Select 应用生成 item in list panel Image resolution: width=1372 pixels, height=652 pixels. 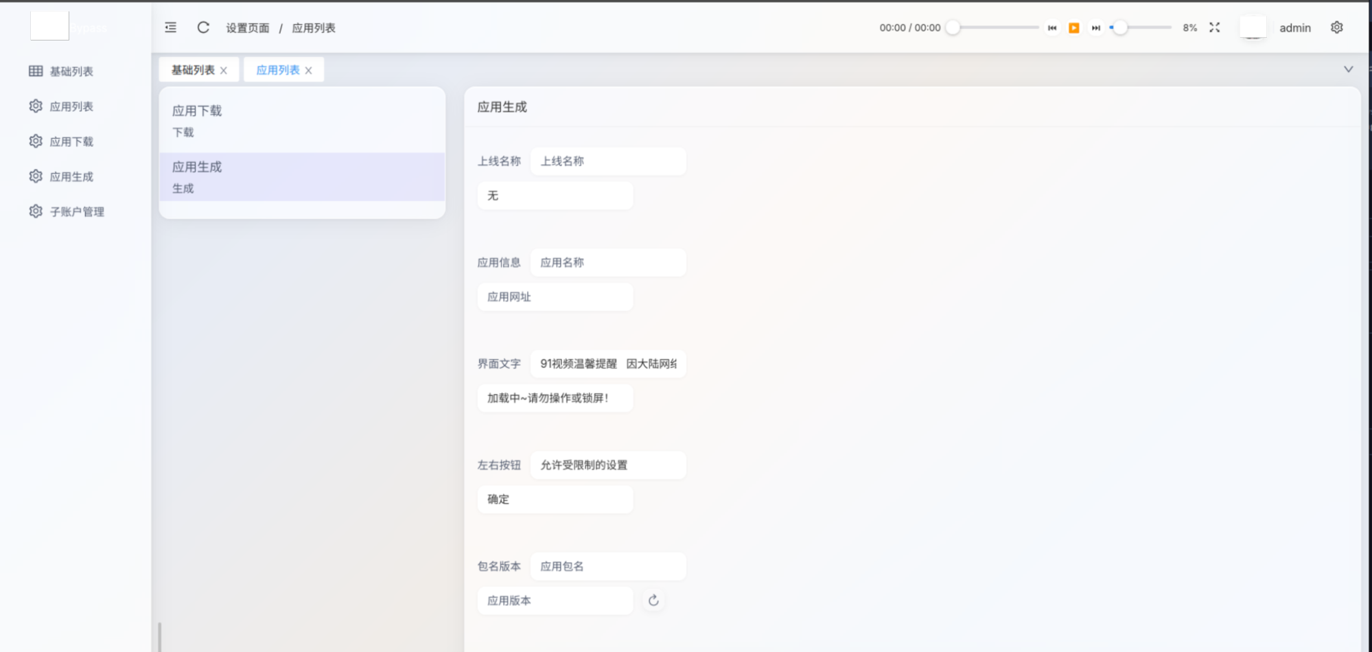(x=302, y=177)
